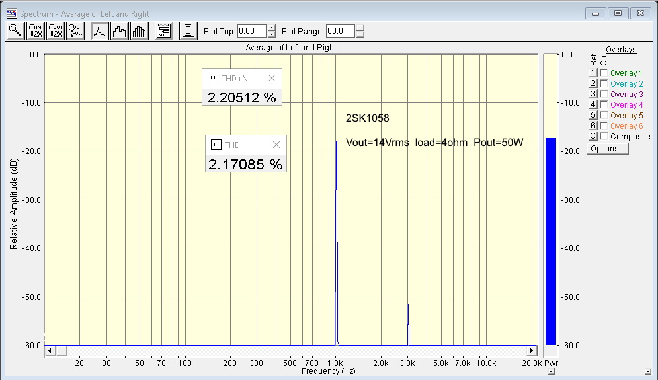
Task: Decrease Plot Range with the down arrow
Action: tap(360, 34)
